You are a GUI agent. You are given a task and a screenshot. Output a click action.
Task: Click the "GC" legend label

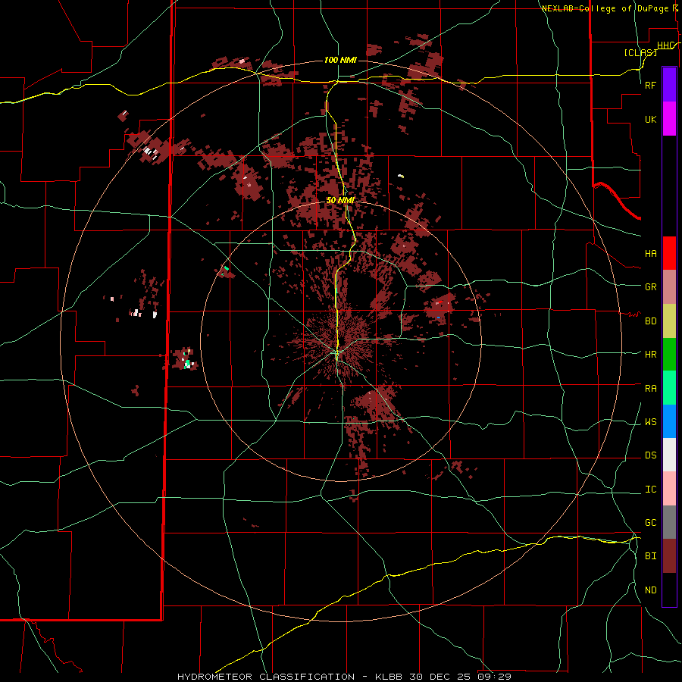point(650,522)
